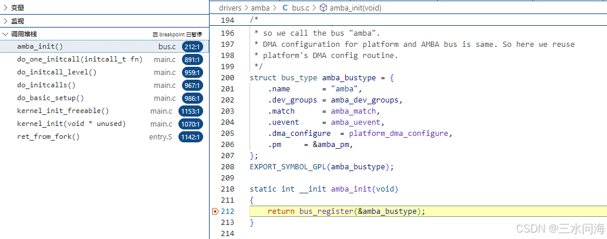Click the bus_register function call
The image size is (607, 239).
click(x=326, y=211)
